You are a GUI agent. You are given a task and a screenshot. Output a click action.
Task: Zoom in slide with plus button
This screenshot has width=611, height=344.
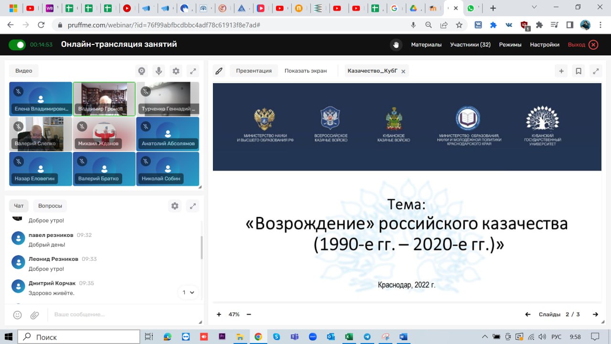pyautogui.click(x=219, y=314)
